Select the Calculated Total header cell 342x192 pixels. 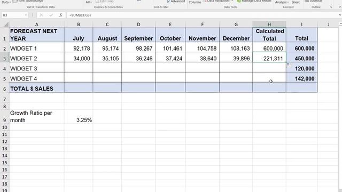269,35
